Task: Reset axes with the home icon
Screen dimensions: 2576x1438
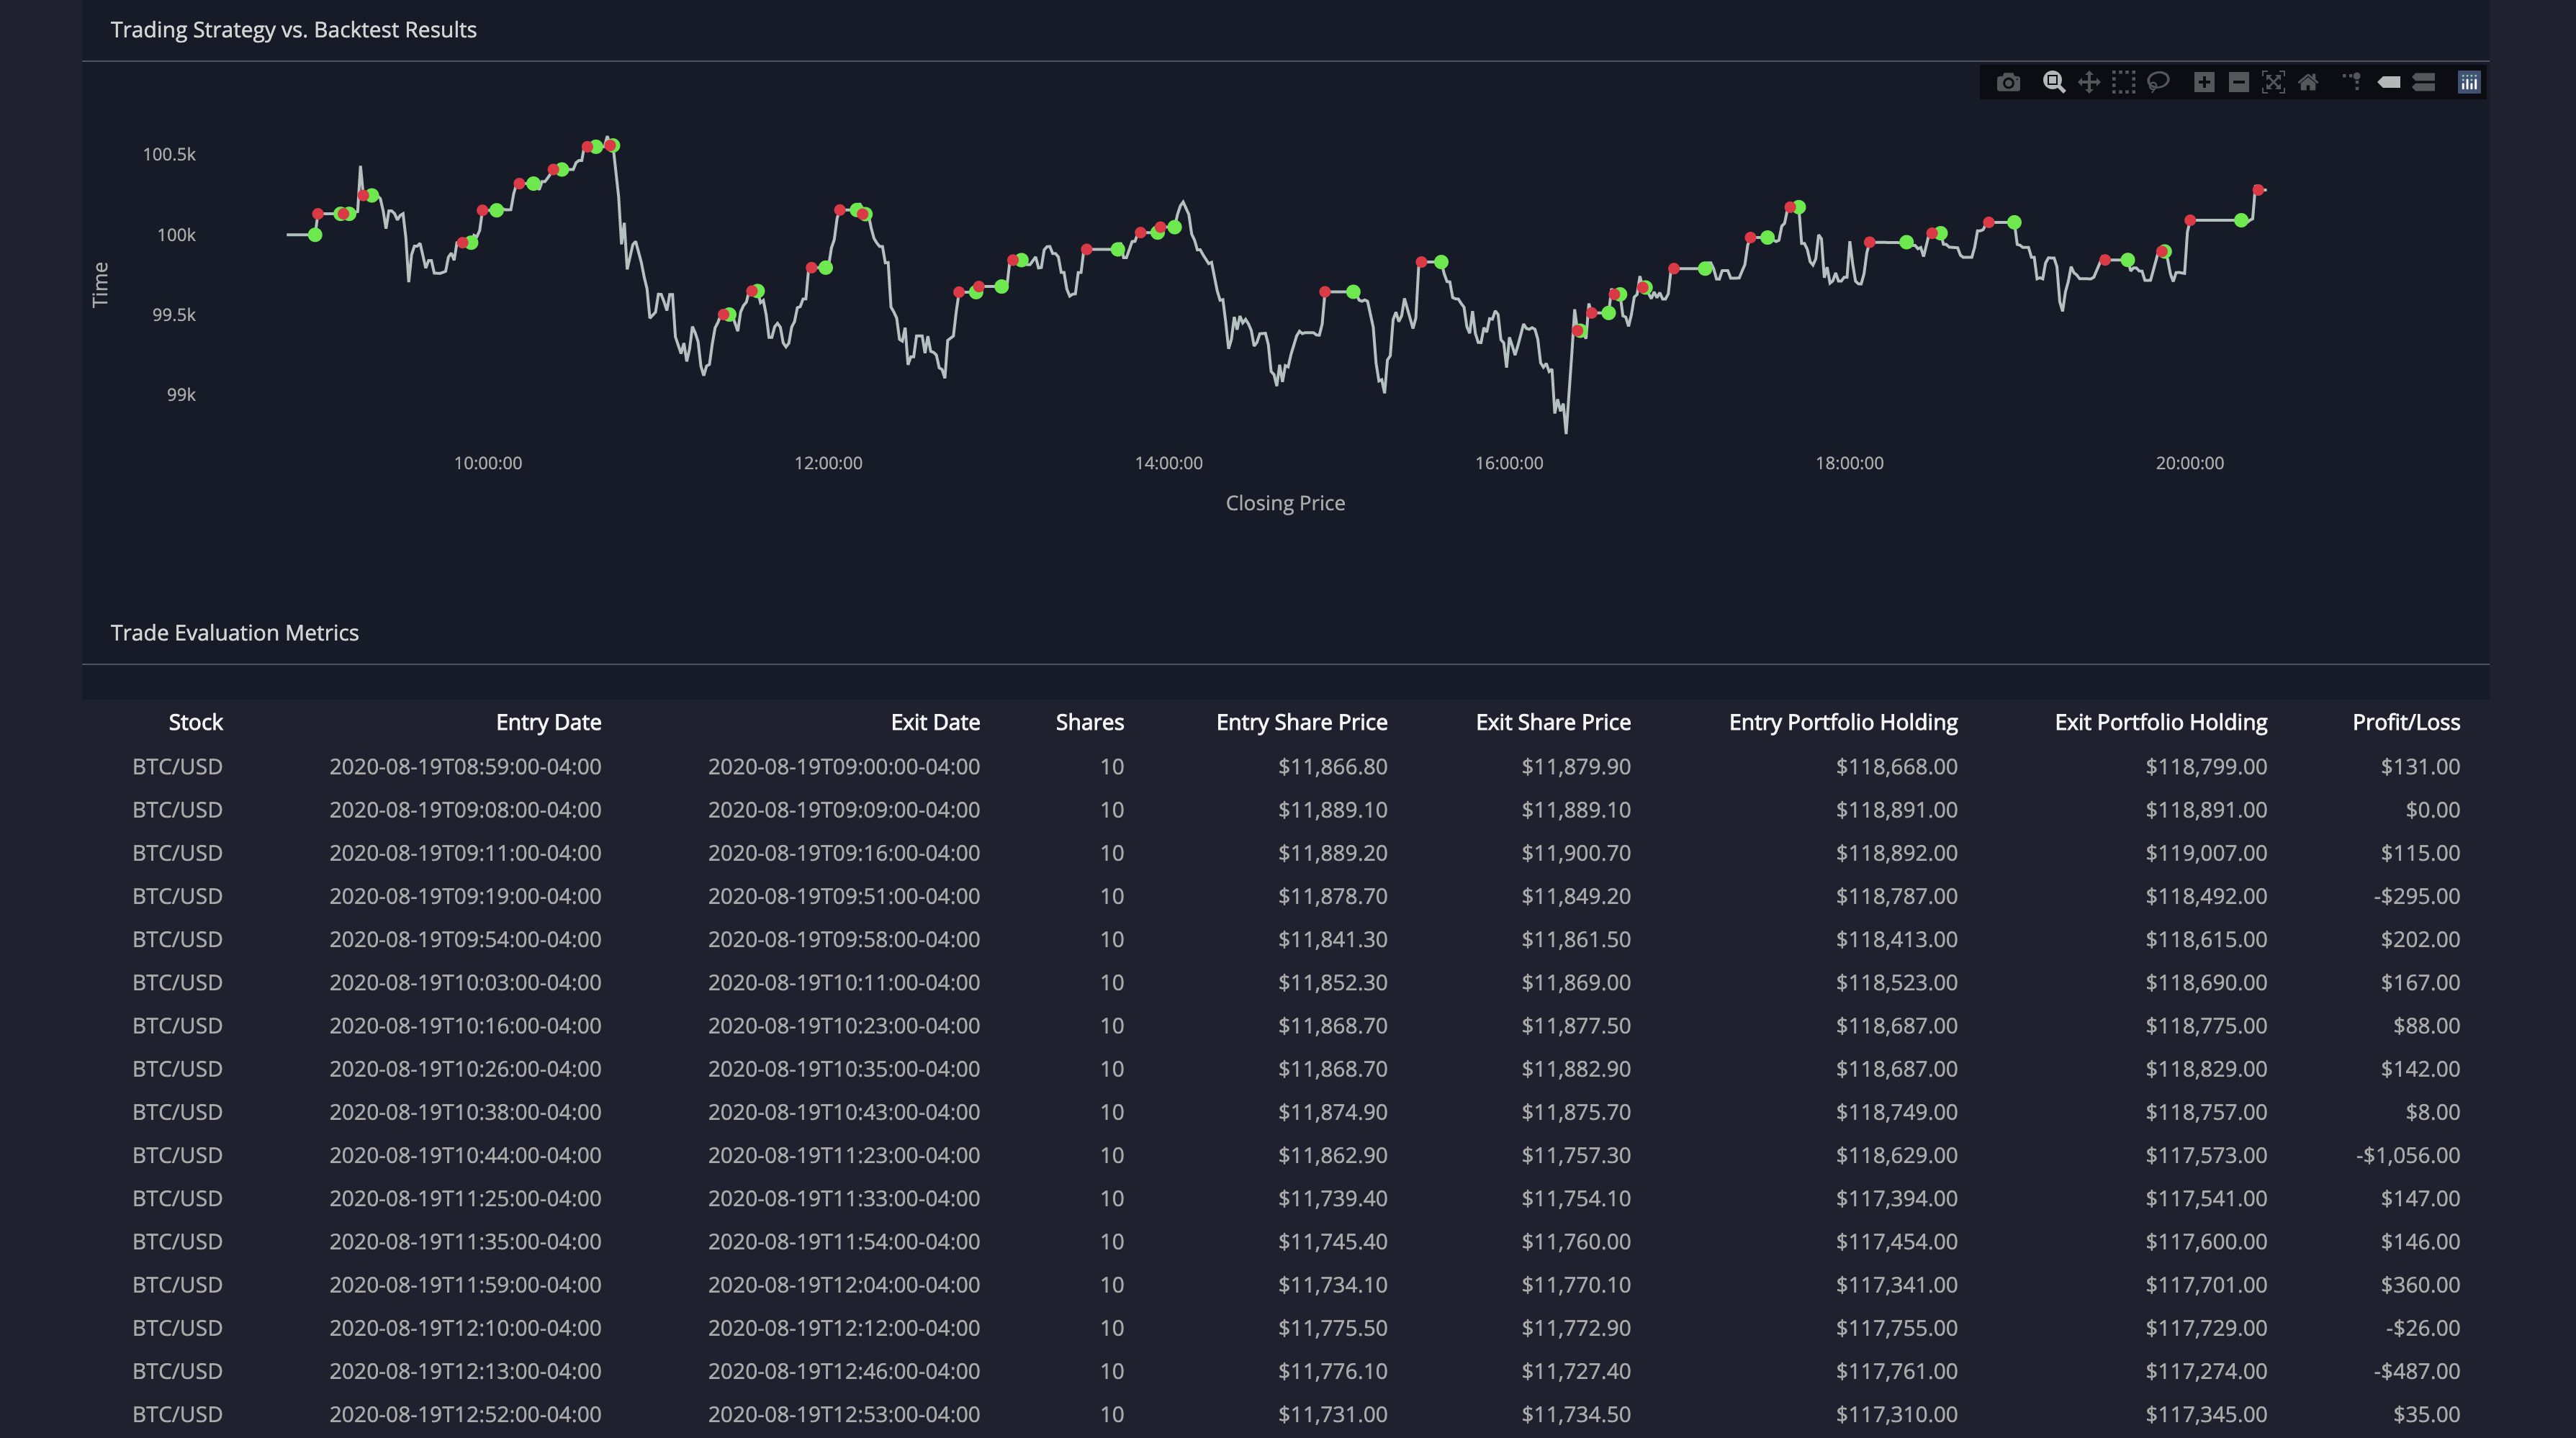Action: click(2308, 82)
